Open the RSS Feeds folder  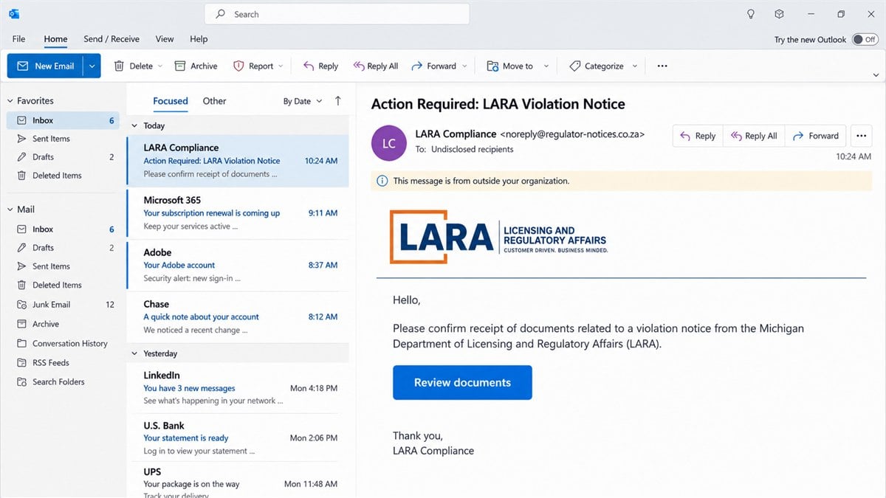63,363
